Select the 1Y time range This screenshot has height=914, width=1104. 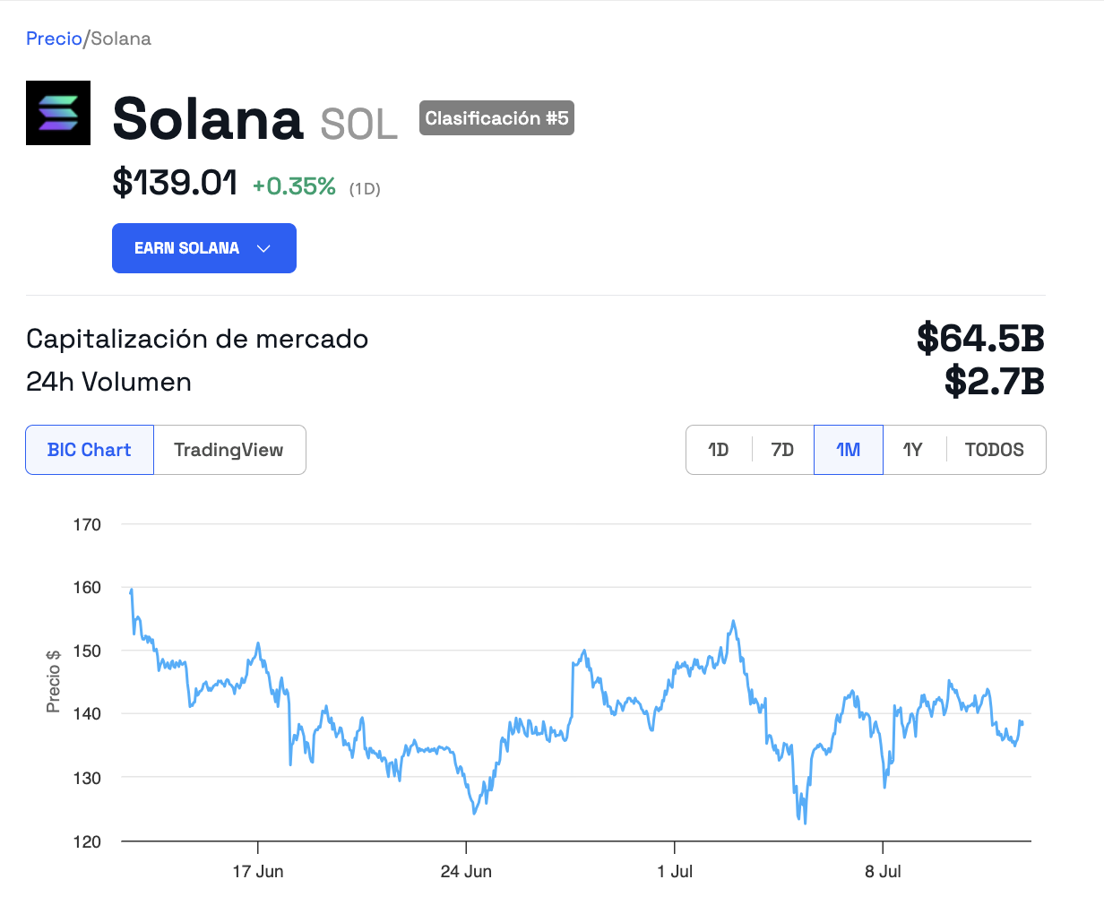click(x=912, y=450)
